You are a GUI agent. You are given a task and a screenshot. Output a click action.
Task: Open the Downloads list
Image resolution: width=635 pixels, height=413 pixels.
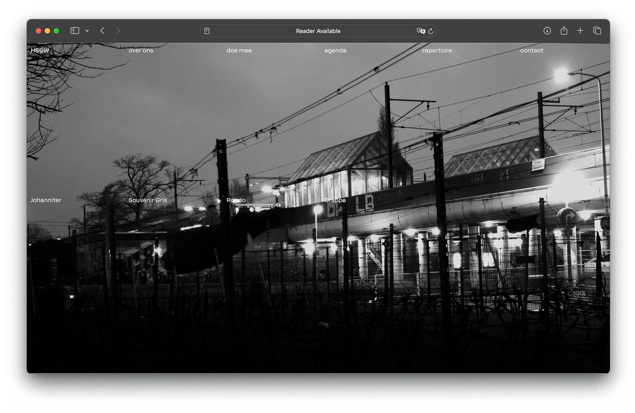tap(547, 30)
